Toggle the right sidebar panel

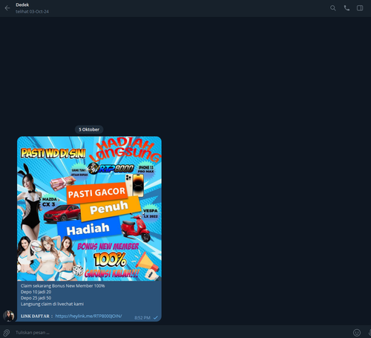[x=360, y=8]
